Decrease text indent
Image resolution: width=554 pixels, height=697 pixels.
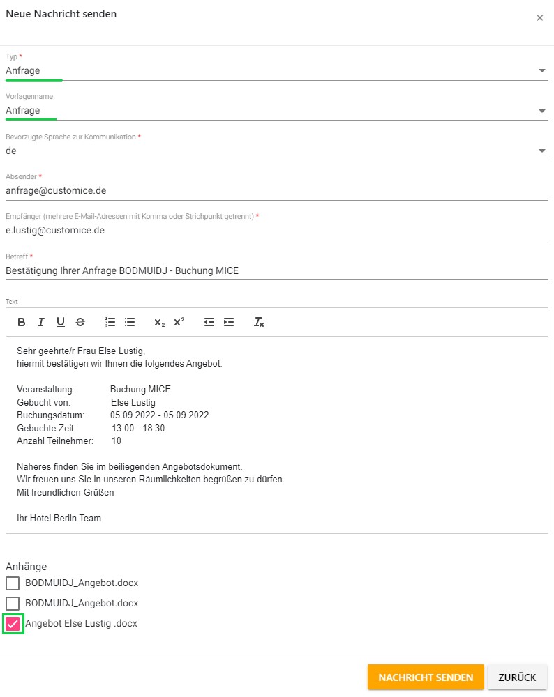click(x=209, y=322)
